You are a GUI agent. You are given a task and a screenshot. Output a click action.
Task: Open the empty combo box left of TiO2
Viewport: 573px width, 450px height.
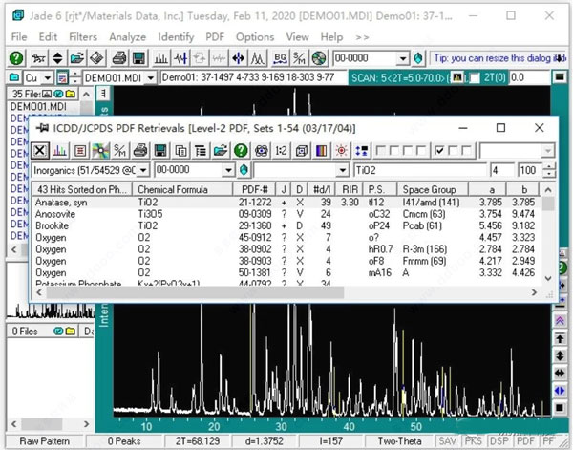pos(342,170)
